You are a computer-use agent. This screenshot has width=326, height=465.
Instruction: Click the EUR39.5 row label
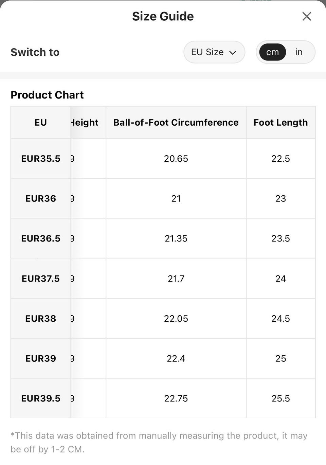[41, 398]
